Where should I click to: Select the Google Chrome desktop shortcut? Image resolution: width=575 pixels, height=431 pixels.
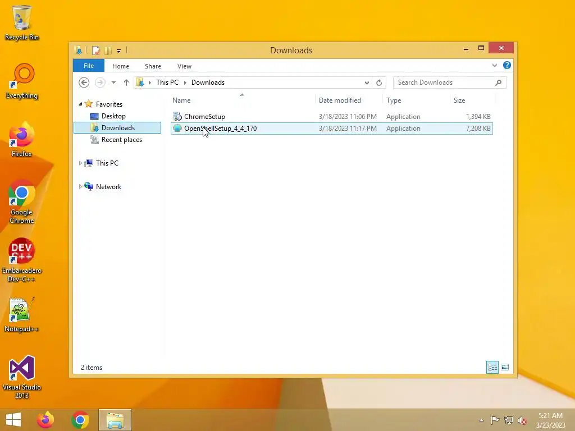point(22,201)
